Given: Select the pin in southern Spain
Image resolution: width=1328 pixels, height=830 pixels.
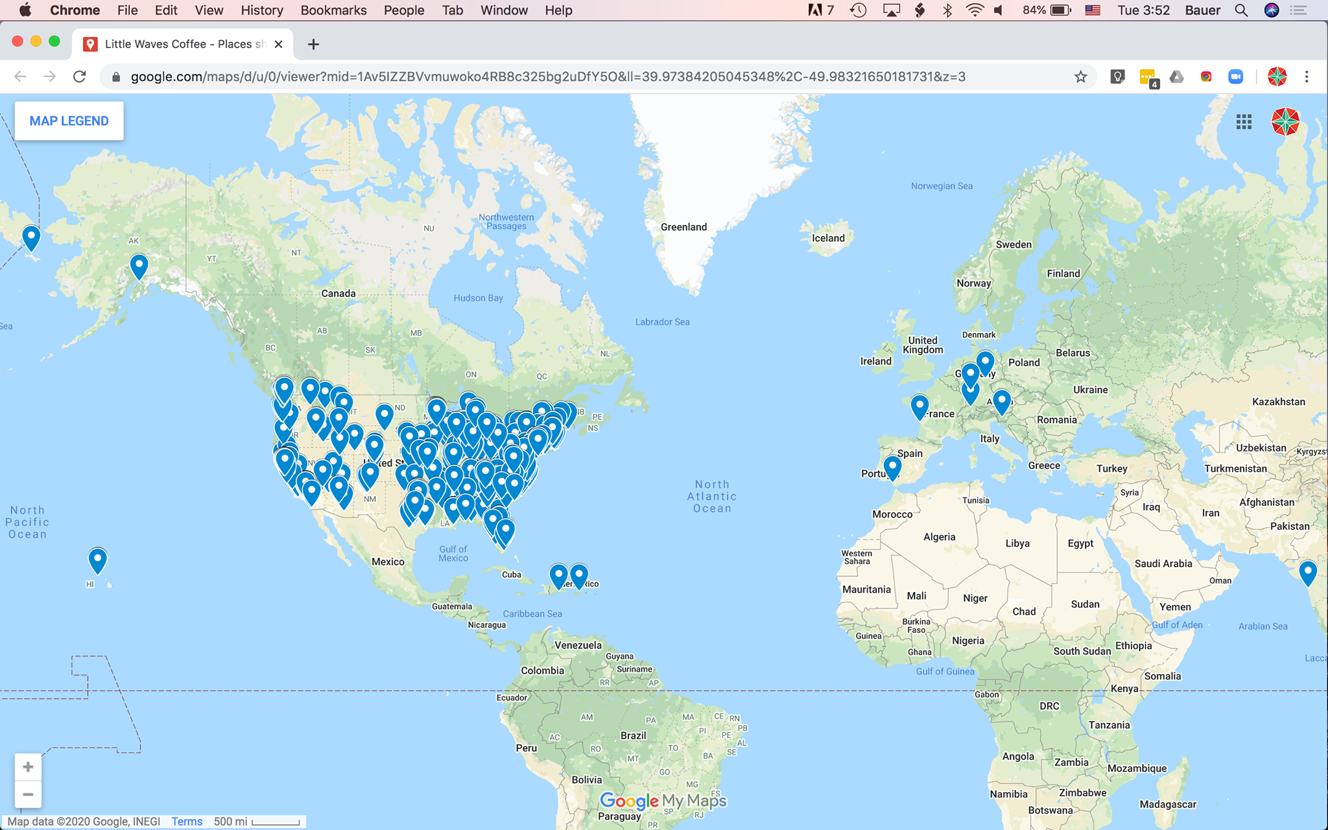Looking at the screenshot, I should pos(892,468).
